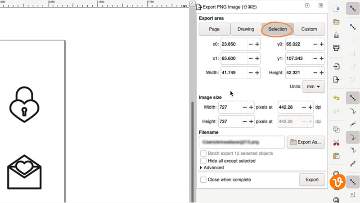This screenshot has width=360, height=203.
Task: Decrease dpi value with minus button
Action: click(x=304, y=107)
